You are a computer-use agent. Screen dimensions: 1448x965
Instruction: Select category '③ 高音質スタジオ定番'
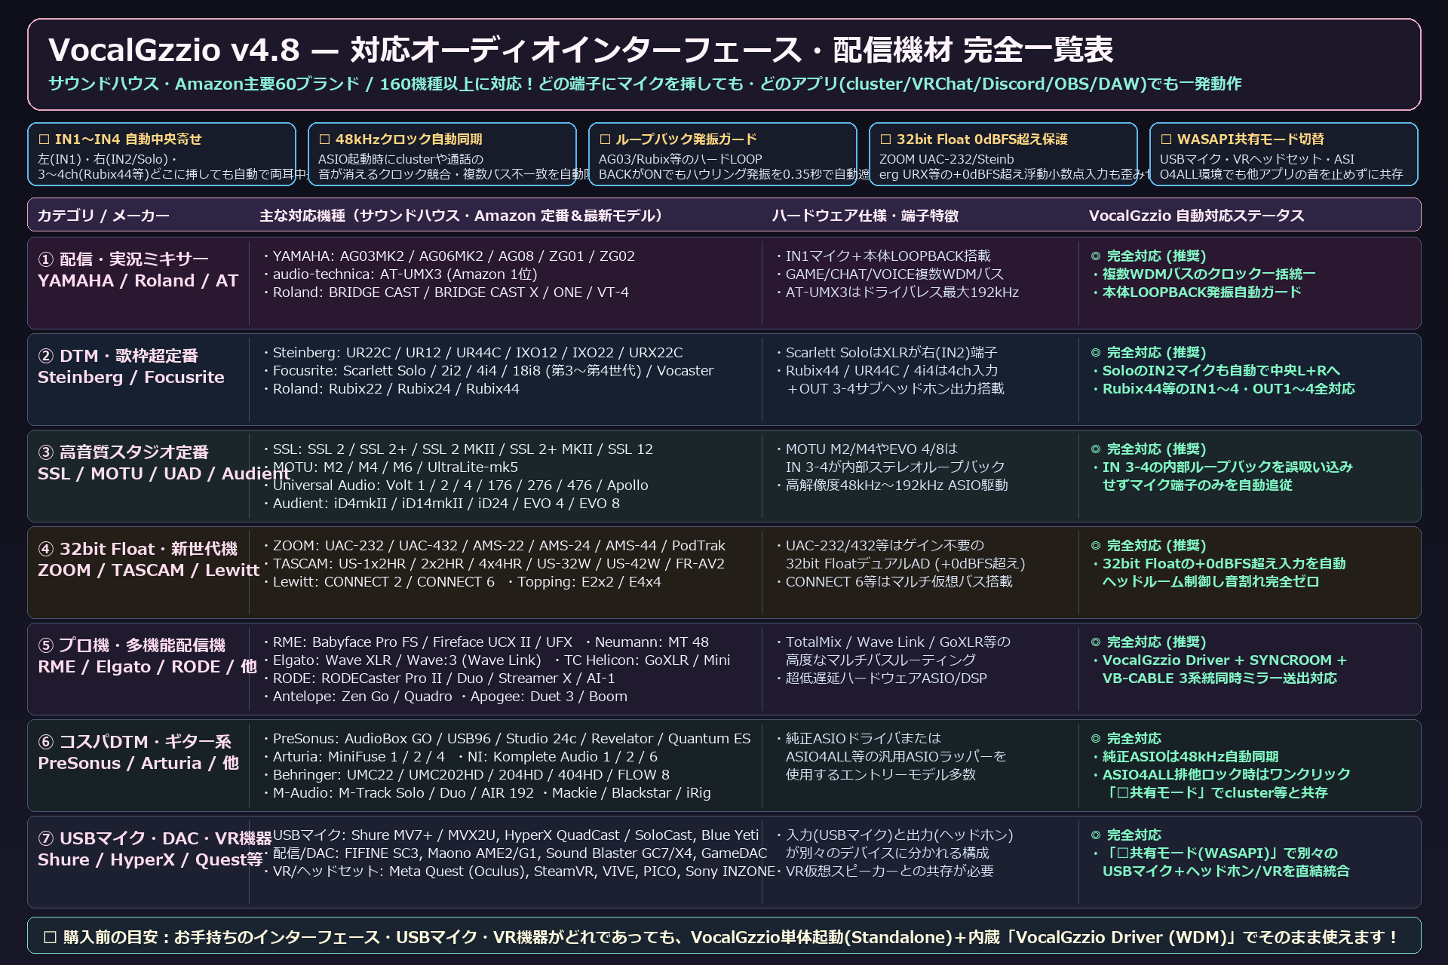(123, 452)
